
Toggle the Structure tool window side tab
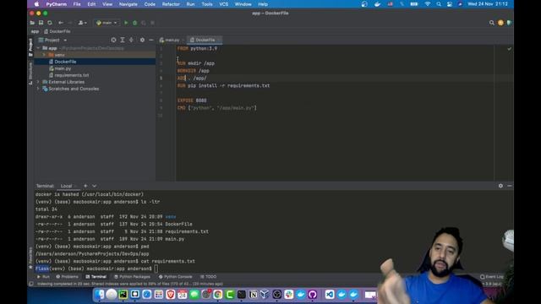pos(30,73)
